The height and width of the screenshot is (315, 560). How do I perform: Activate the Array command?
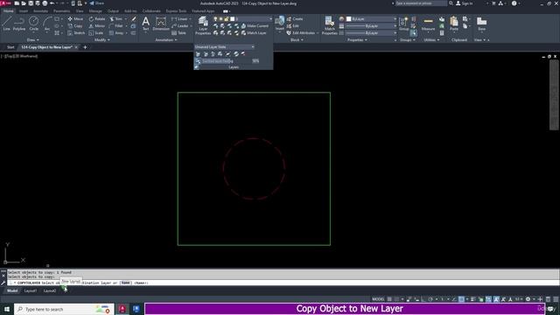point(116,33)
